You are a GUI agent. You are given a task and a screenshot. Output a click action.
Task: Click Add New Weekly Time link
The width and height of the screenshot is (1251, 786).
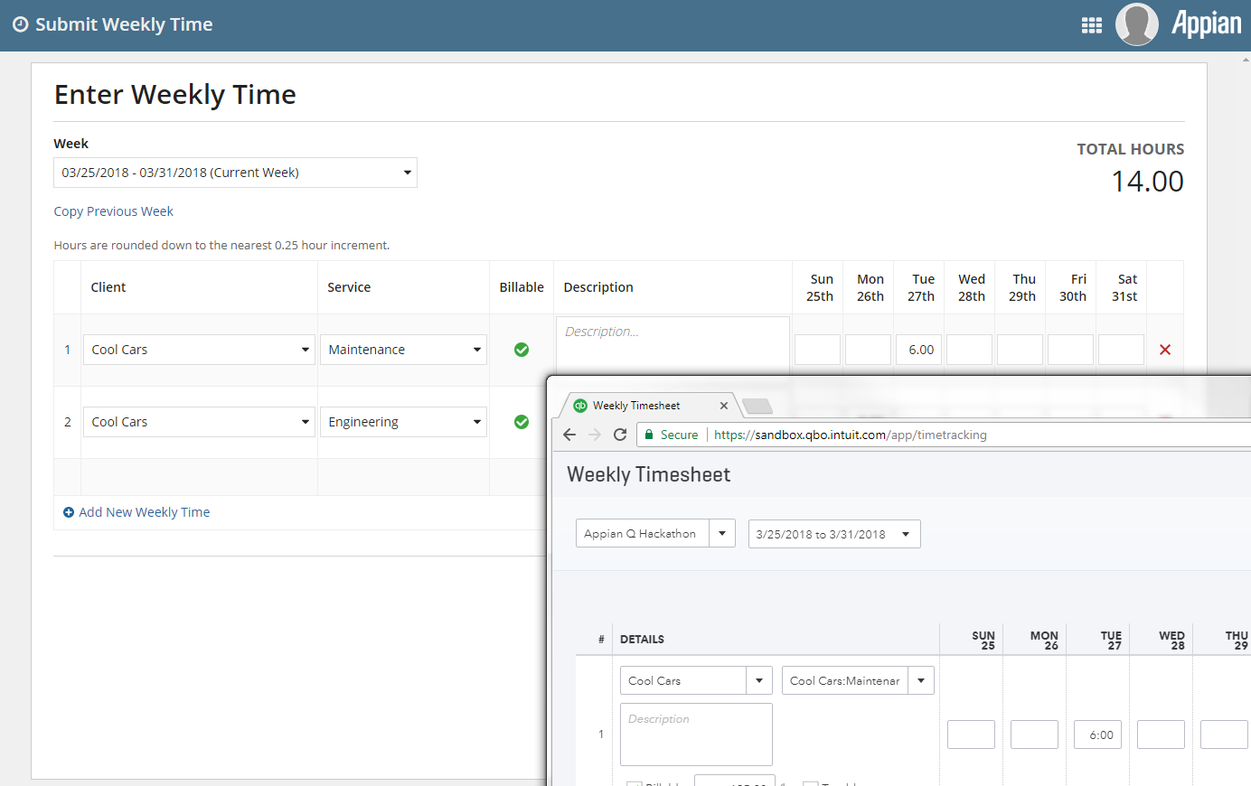pos(145,512)
